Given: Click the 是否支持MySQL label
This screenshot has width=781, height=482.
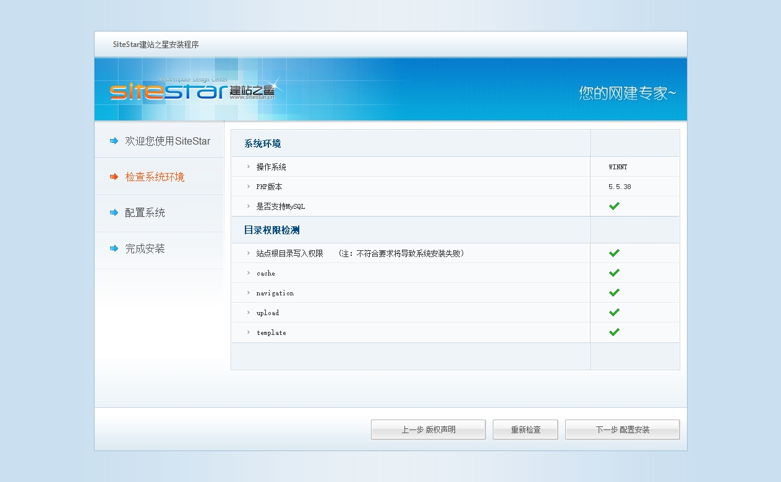Looking at the screenshot, I should click(281, 206).
